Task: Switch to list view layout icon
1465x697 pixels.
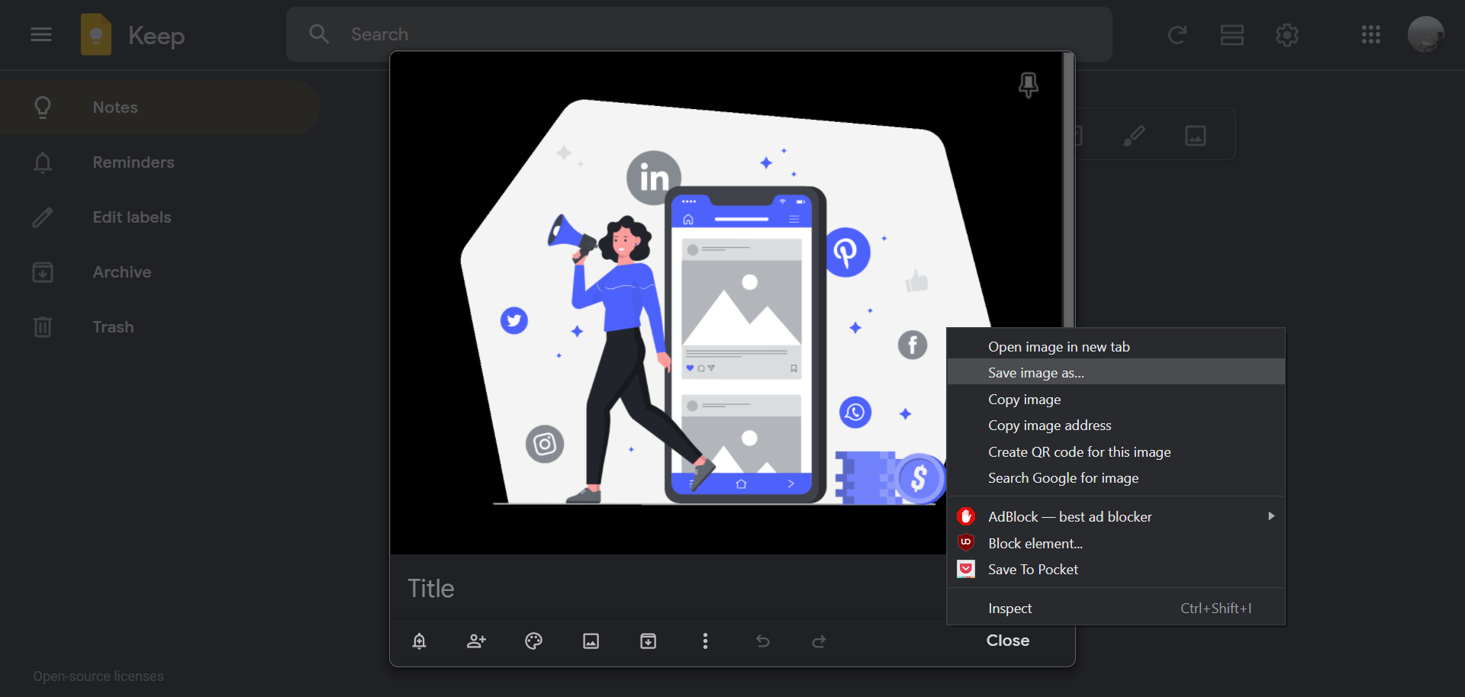Action: (1232, 34)
